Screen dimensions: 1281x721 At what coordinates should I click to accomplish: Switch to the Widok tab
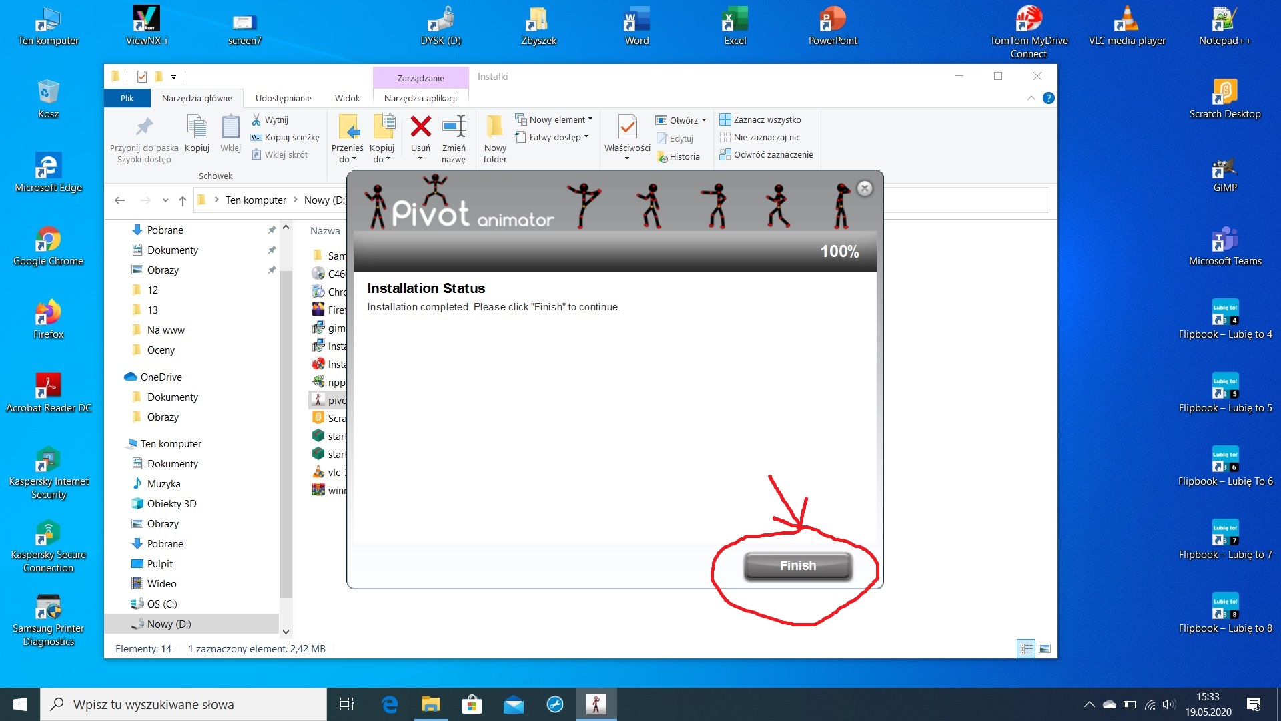click(347, 98)
